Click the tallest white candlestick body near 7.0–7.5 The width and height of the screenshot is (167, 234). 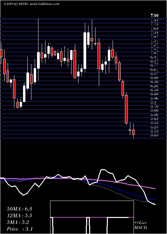[x=85, y=50]
